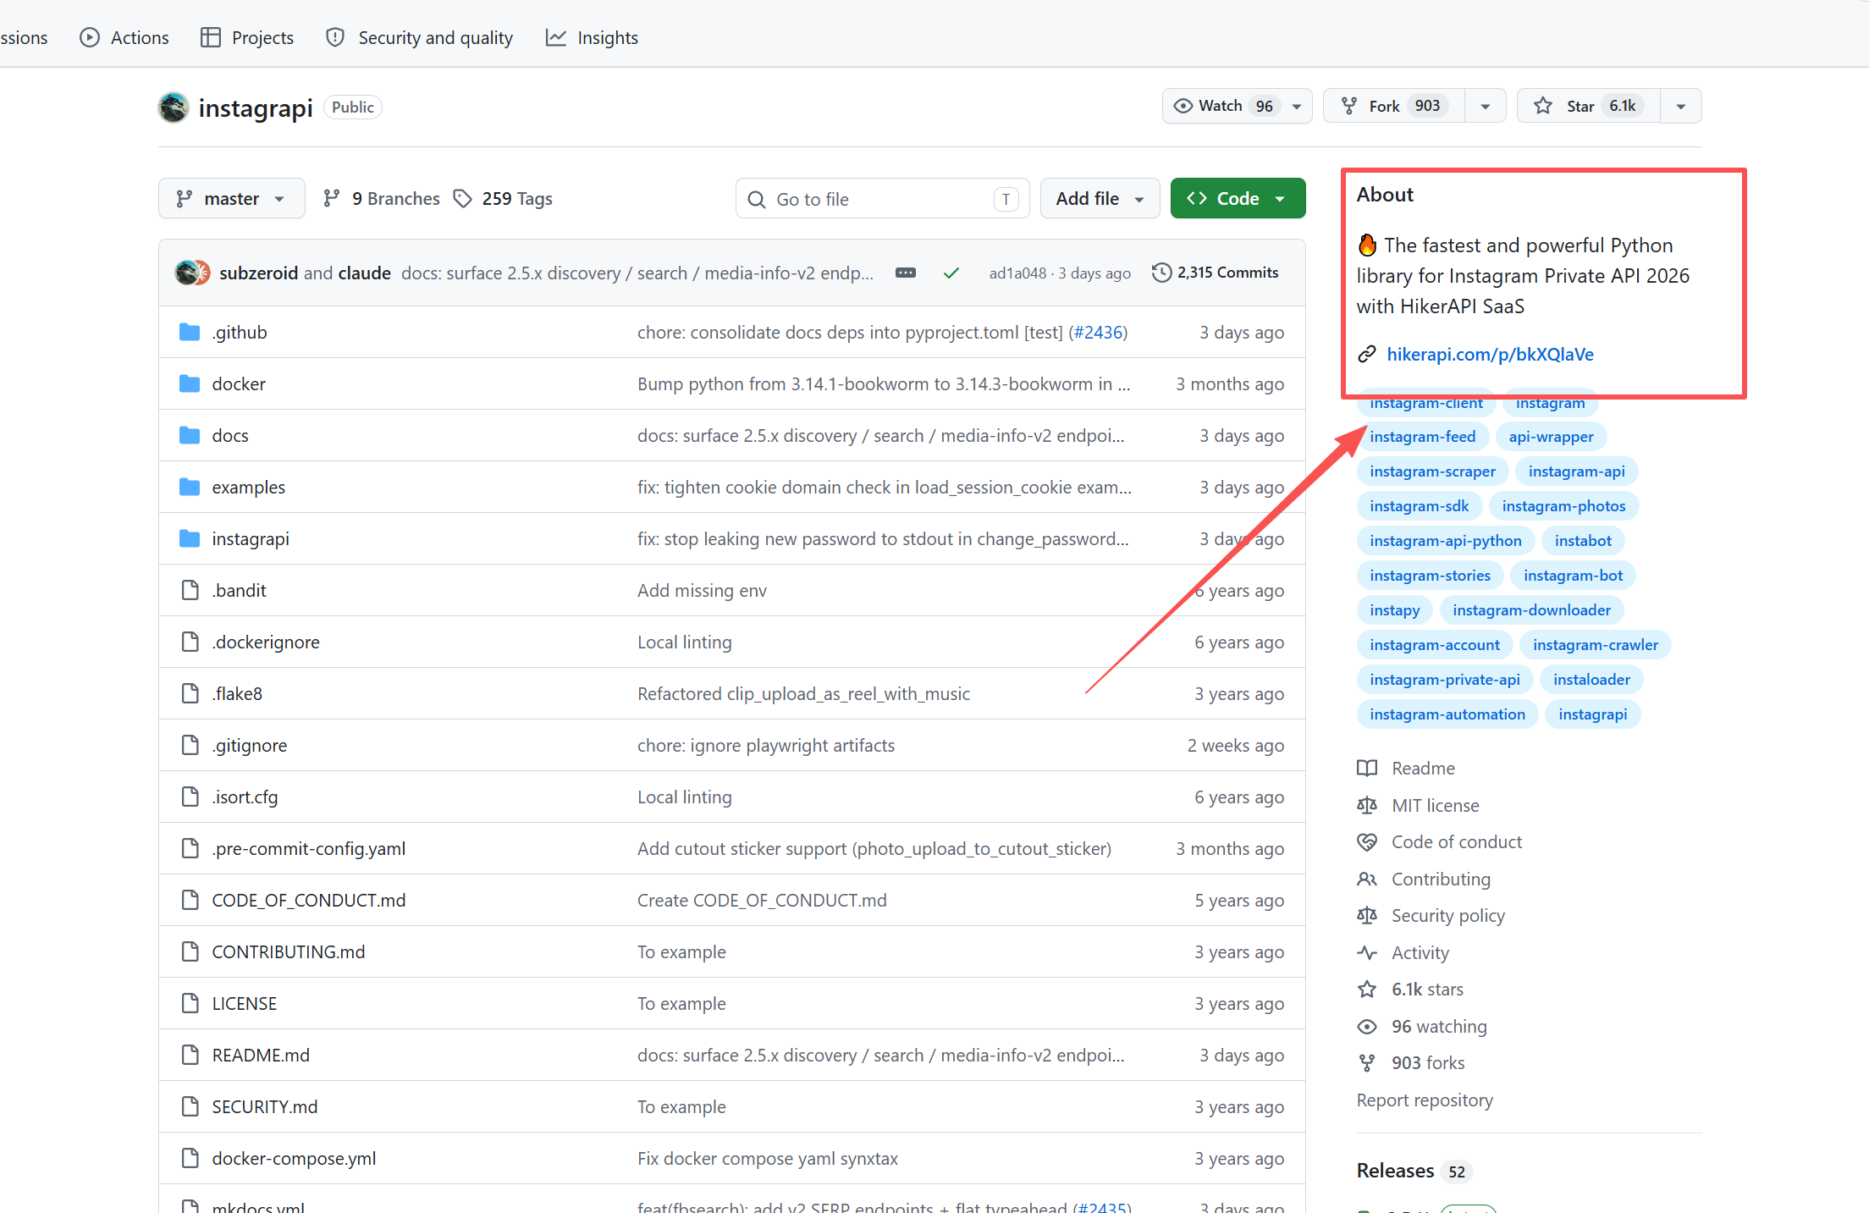Screen dimensions: 1869x1213
Task: Open the SECURITY.md file
Action: [x=265, y=1106]
